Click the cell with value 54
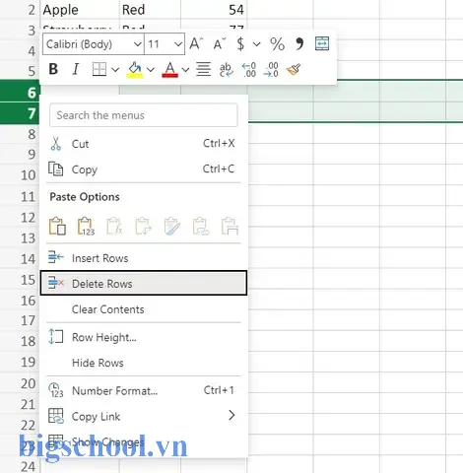Screen dimensions: 463x473 [214, 10]
